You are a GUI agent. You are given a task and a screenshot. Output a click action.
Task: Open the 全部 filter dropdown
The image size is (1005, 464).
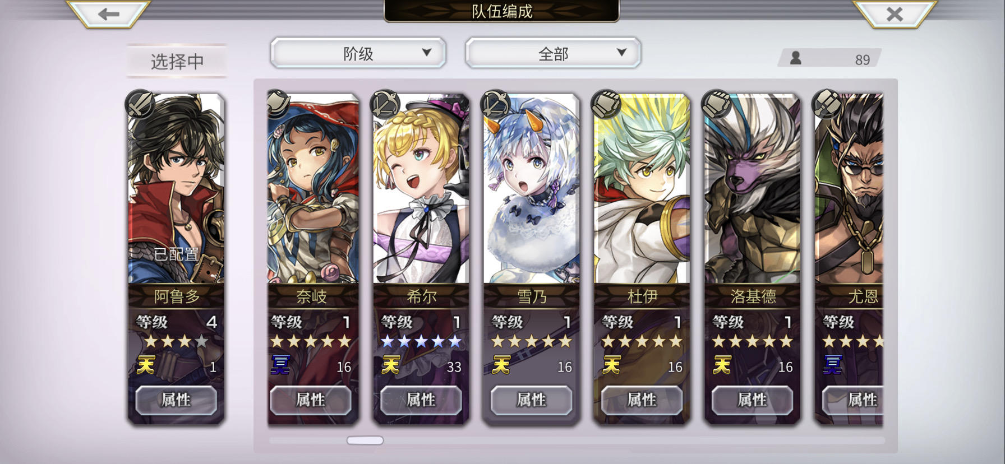(553, 53)
